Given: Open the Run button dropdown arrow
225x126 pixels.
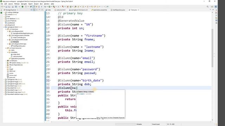Looking at the screenshot, I should point(51,7).
